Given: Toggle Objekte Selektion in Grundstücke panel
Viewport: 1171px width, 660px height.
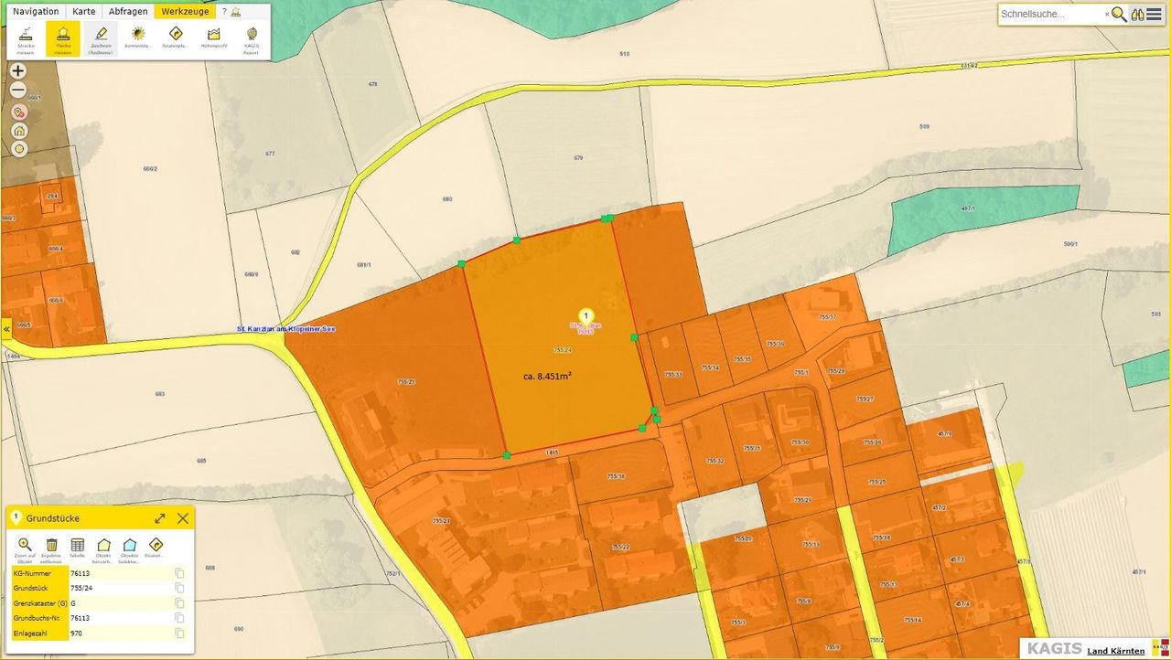Looking at the screenshot, I should (x=130, y=548).
